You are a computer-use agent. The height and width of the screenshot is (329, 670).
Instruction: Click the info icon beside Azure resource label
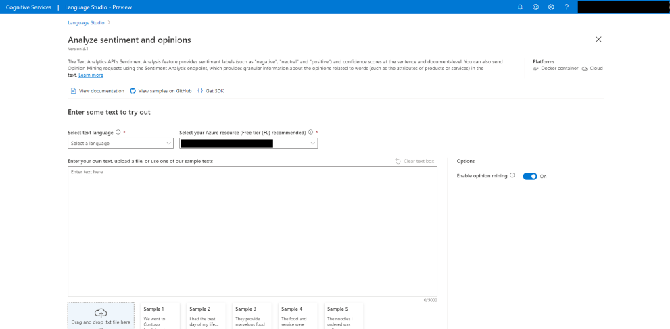[x=310, y=133]
